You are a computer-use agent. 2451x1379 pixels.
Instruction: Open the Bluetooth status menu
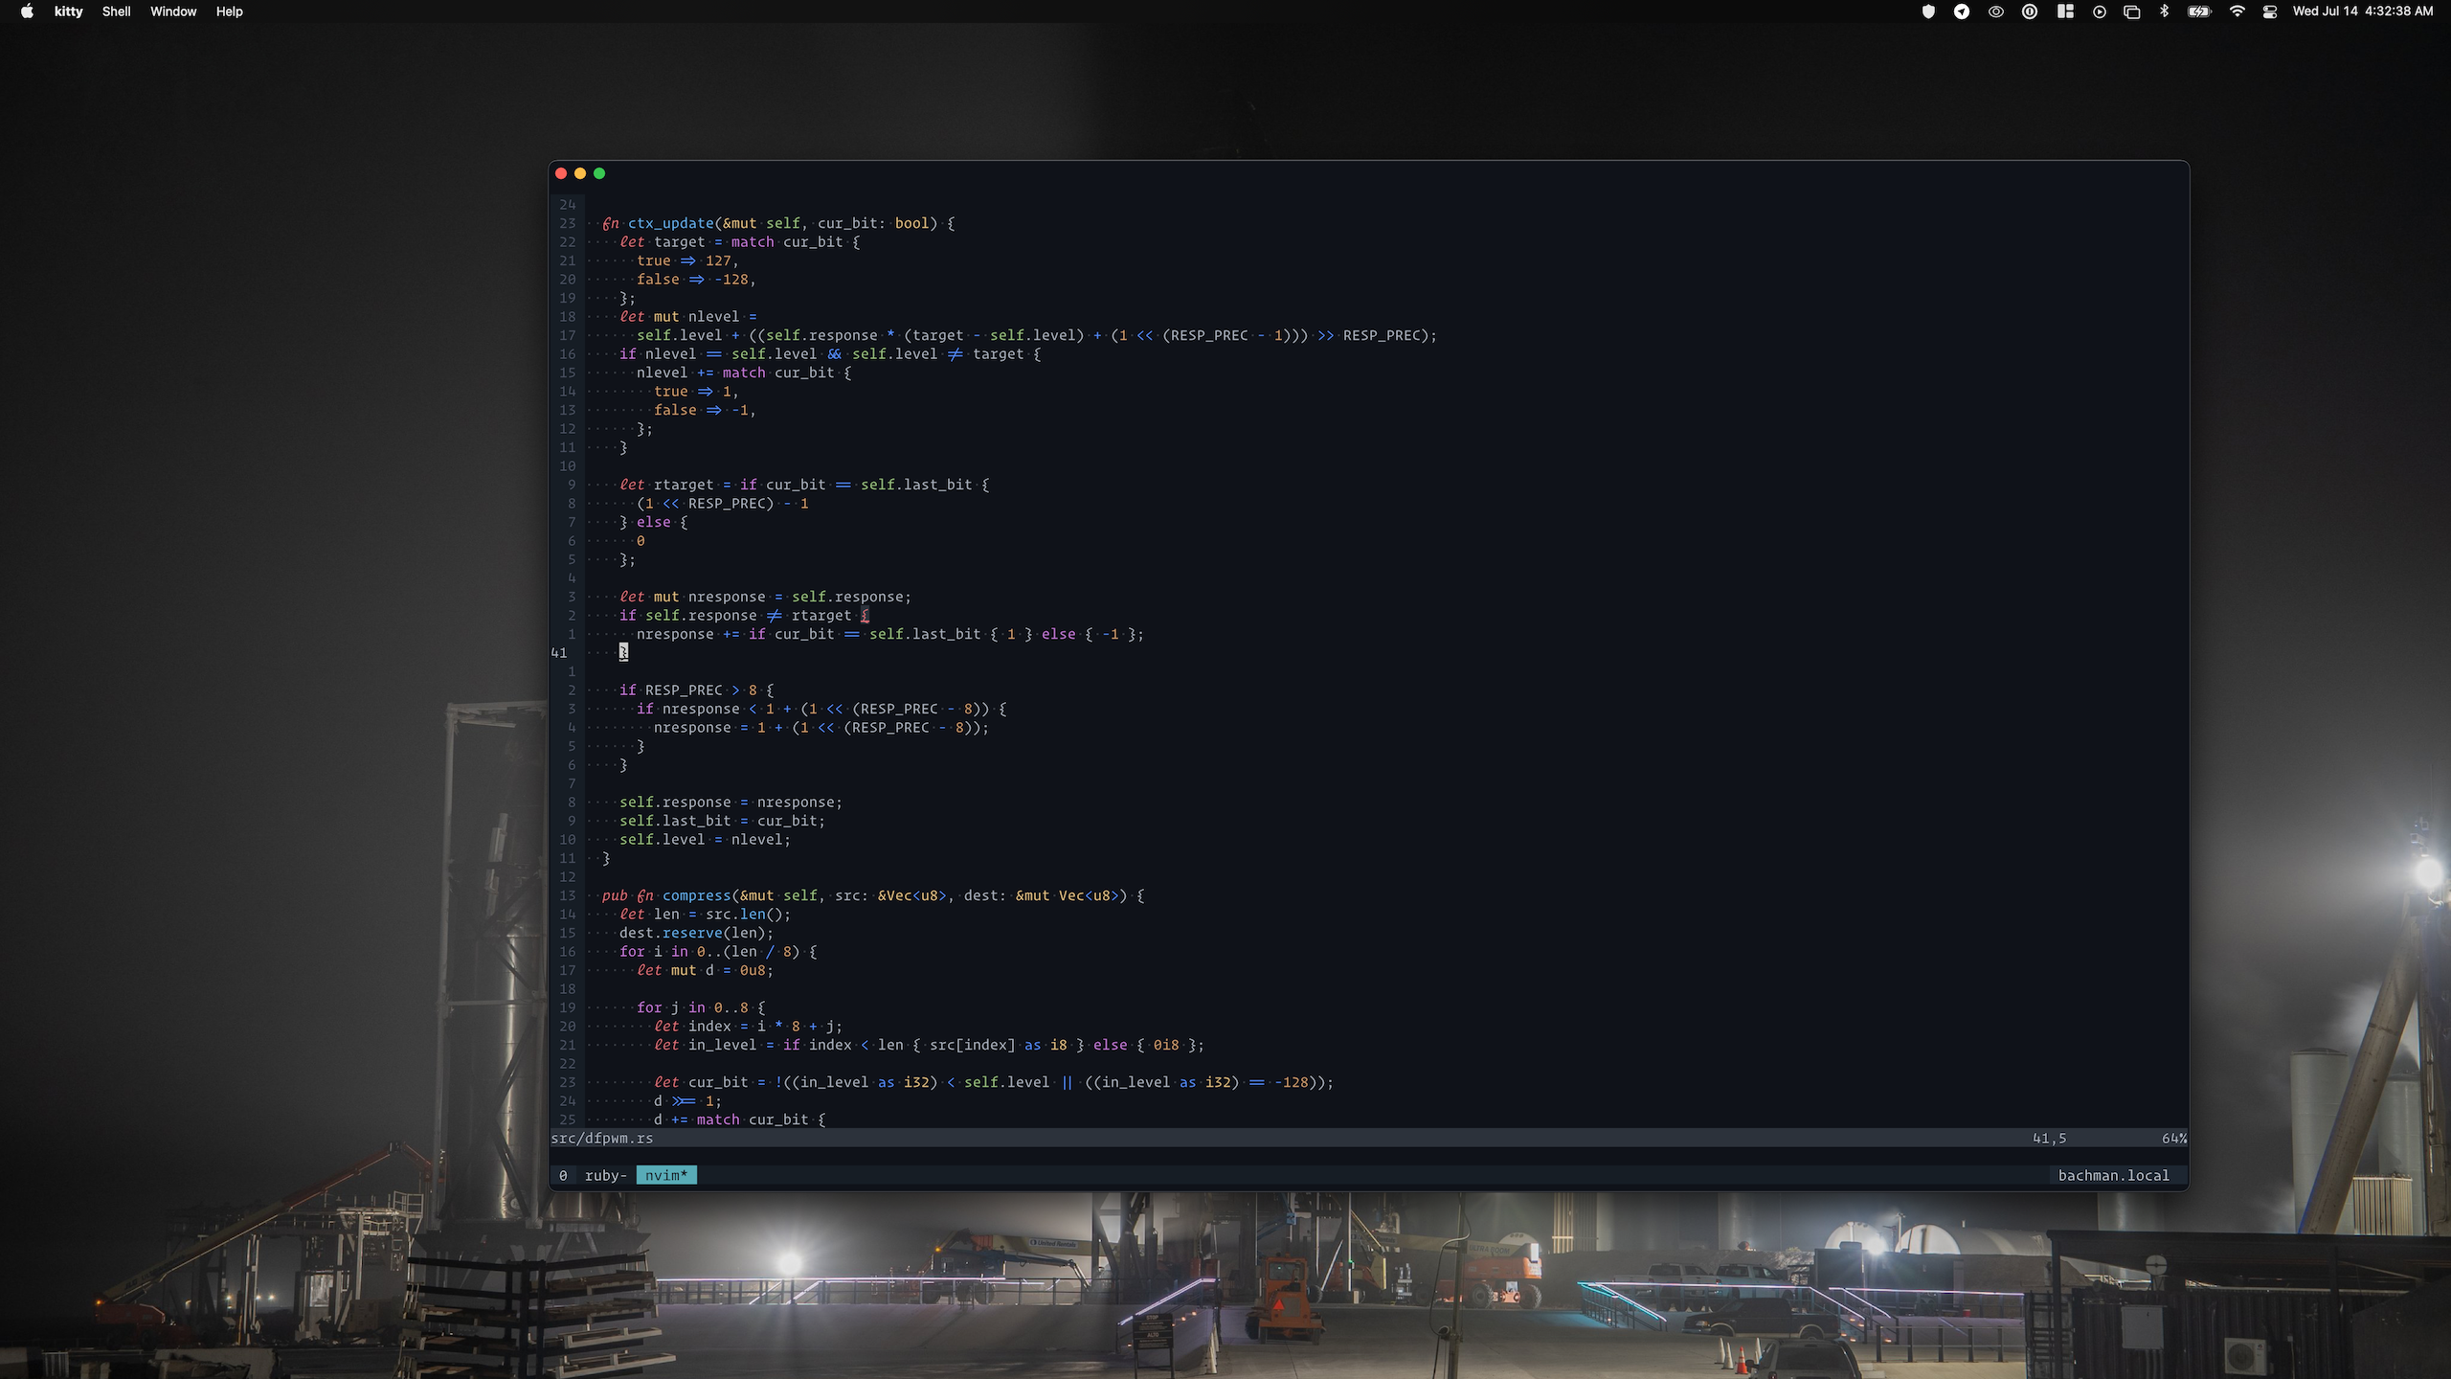tap(2165, 11)
